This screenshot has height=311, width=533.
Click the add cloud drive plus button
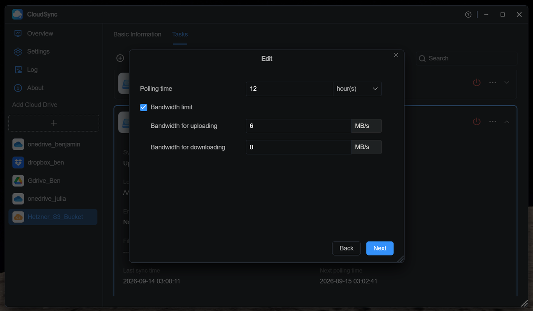coord(54,123)
